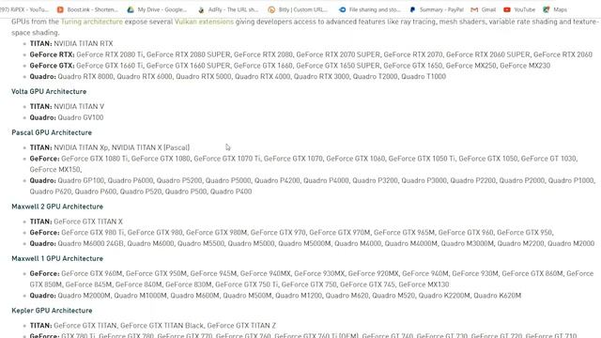Screen dimensions: 601x338
Task: Click GeForce GTX TITAN Black text
Action: click(x=162, y=326)
